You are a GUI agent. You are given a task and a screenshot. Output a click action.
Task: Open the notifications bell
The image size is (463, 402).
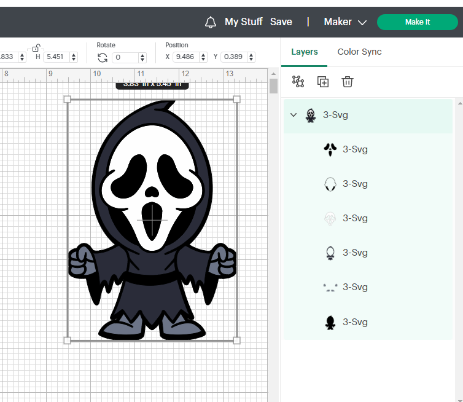click(x=211, y=22)
